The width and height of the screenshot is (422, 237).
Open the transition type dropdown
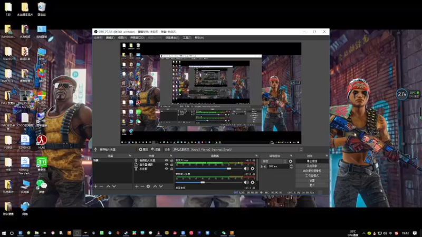[x=274, y=161]
